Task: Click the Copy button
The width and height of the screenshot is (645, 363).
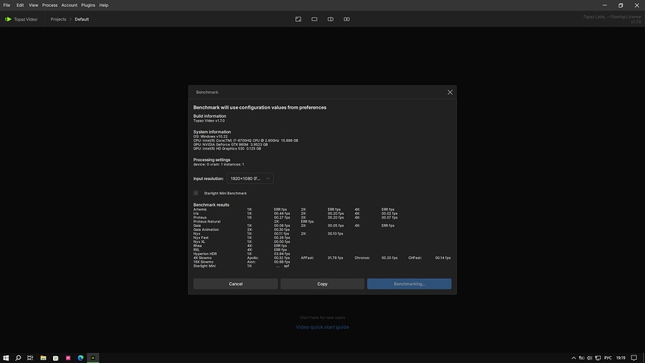Action: pos(322,284)
